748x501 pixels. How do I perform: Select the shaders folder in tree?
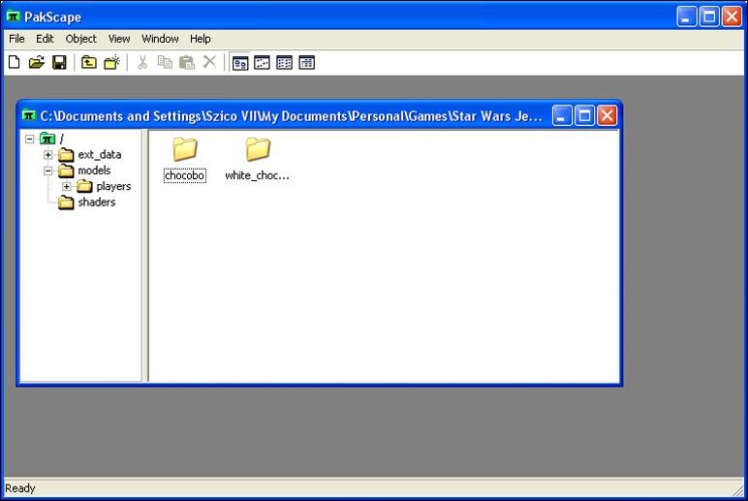click(96, 203)
